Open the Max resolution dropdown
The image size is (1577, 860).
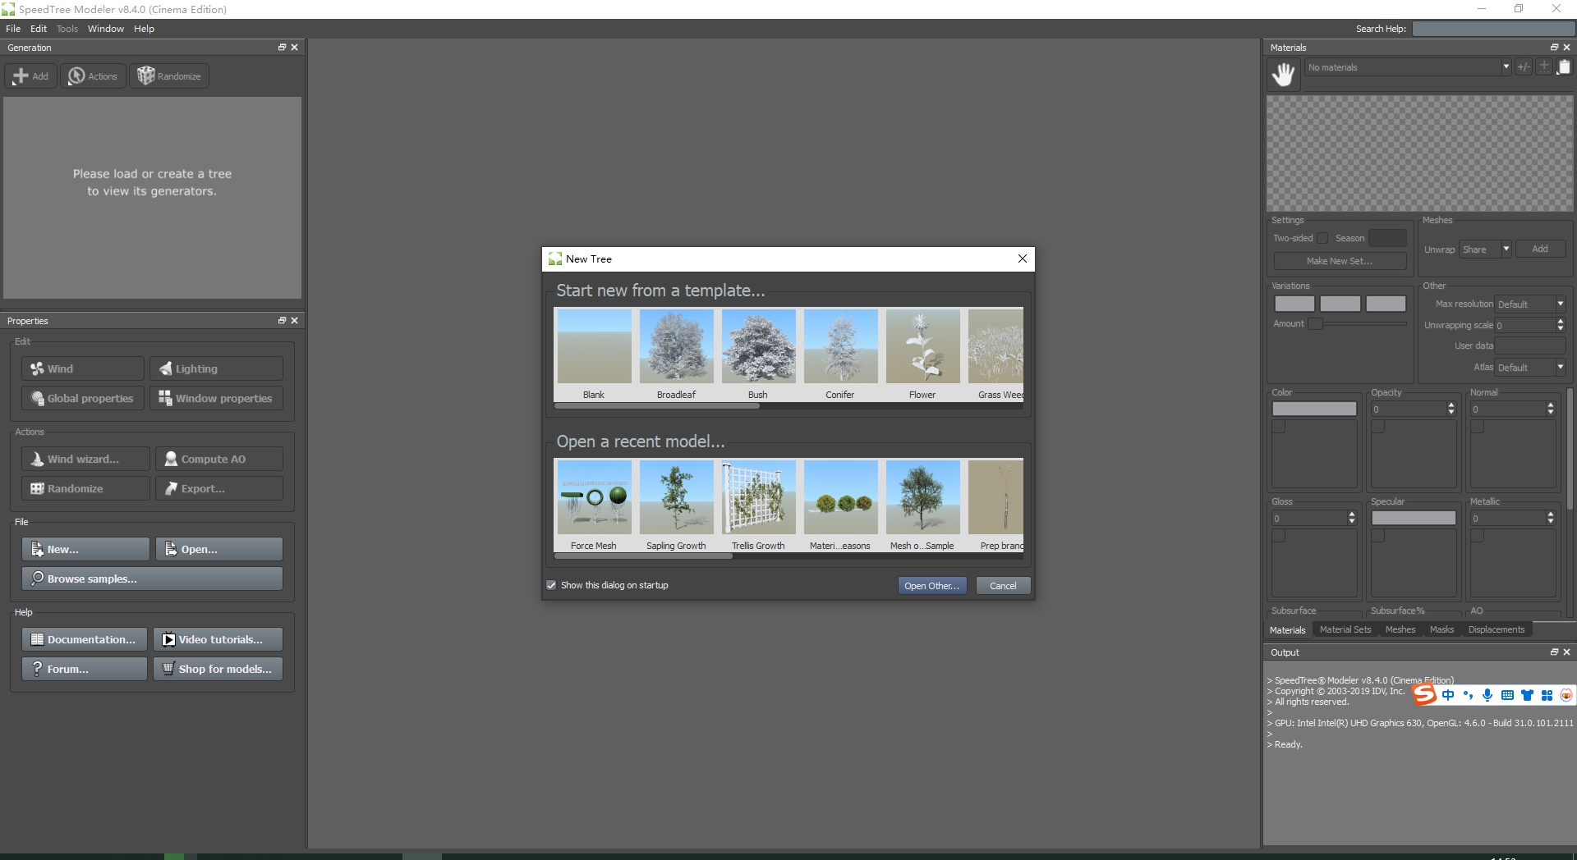pos(1530,304)
